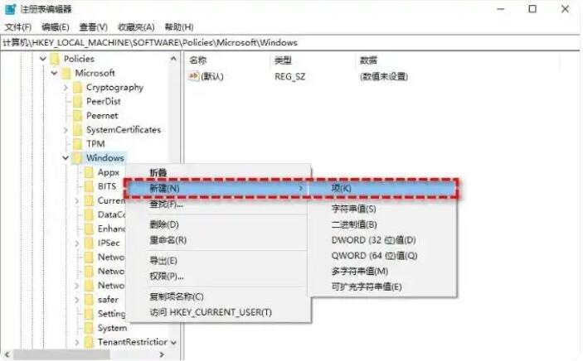Viewport: 583px width, 361px height.
Task: Click the TPM folder icon
Action: point(77,144)
